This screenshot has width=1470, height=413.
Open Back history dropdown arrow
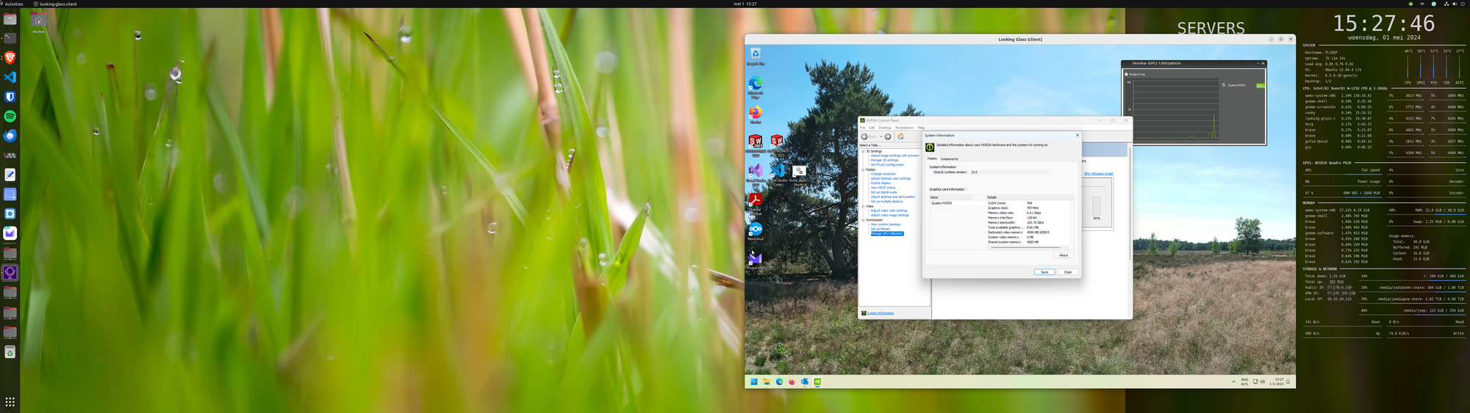tap(881, 136)
